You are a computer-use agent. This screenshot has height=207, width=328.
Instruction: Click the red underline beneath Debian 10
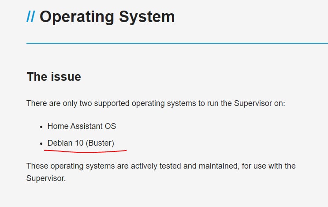pyautogui.click(x=85, y=151)
